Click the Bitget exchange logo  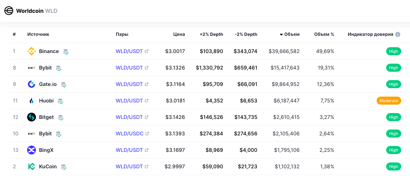32,117
